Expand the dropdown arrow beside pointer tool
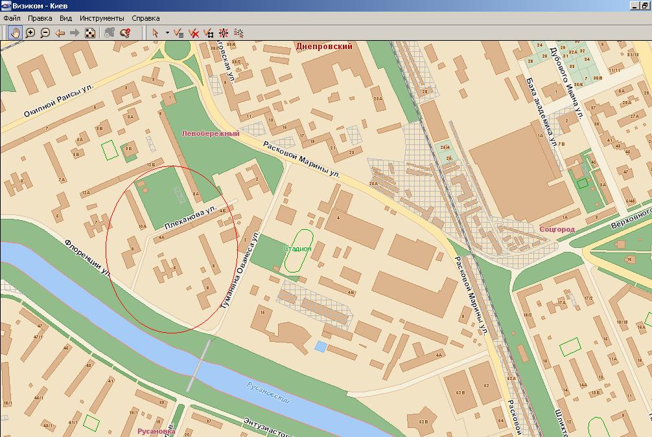This screenshot has height=437, width=652. (167, 32)
